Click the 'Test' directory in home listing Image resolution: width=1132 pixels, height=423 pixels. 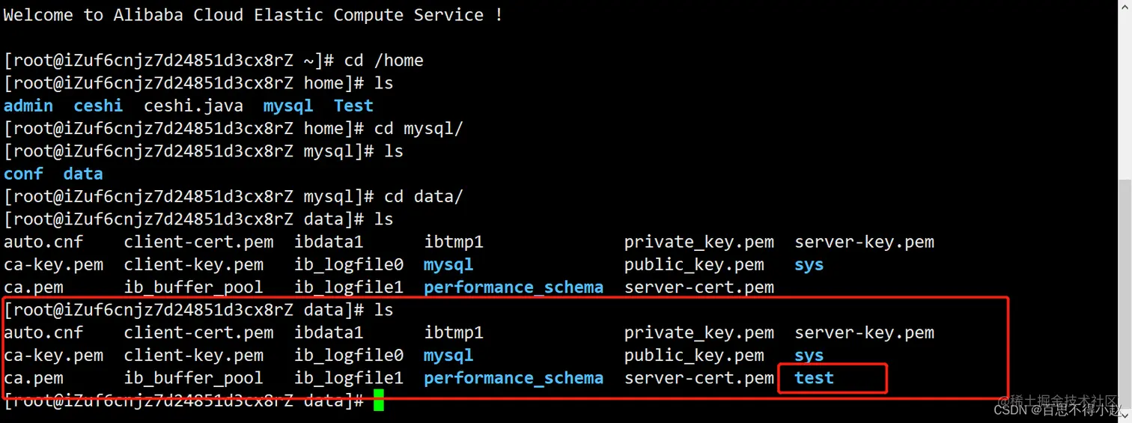353,106
